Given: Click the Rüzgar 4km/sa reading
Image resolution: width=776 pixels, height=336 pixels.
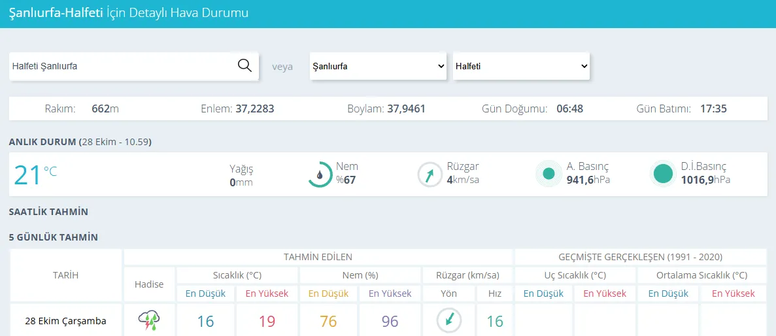Looking at the screenshot, I should click(463, 173).
